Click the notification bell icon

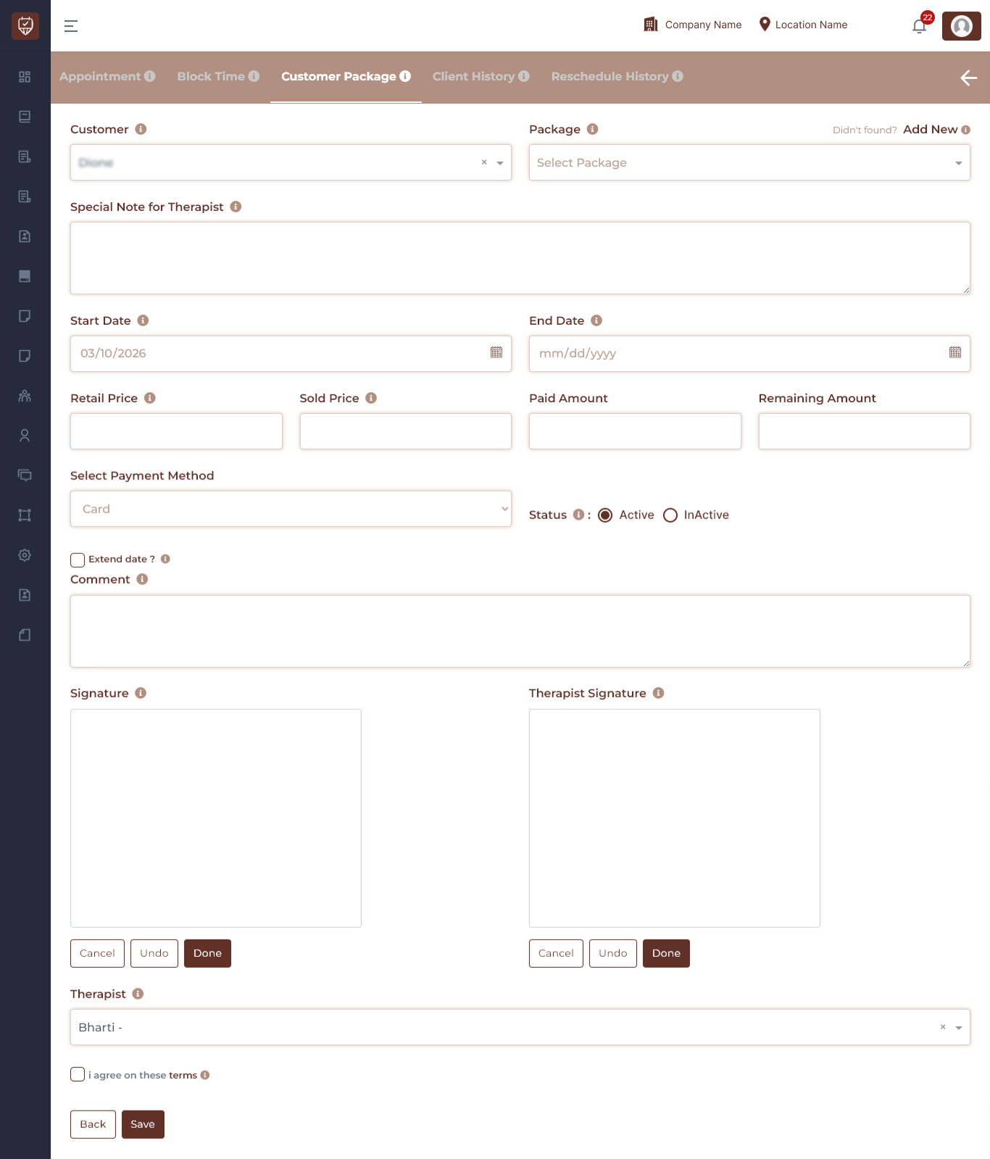(919, 27)
